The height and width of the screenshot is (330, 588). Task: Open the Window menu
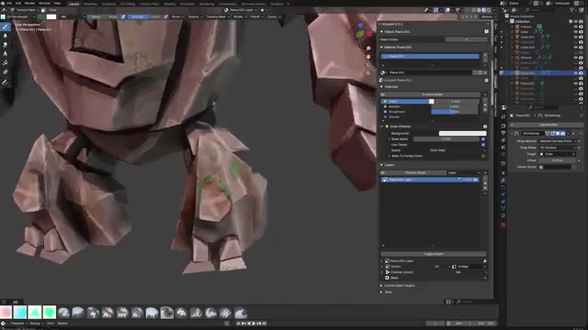tap(44, 4)
